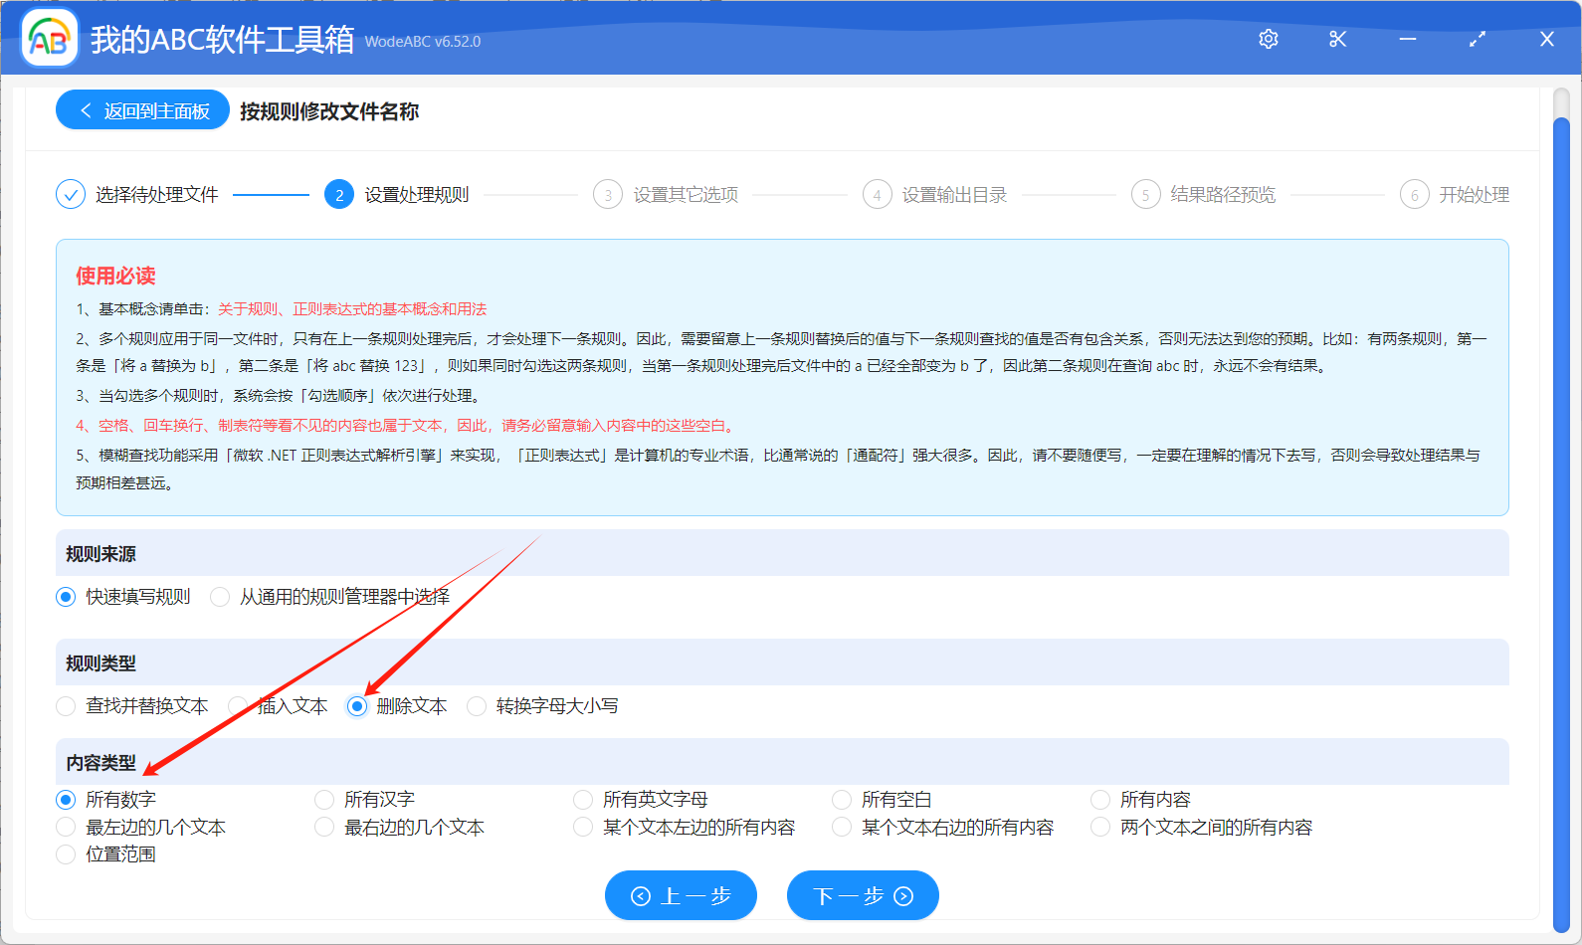
Task: Select the 转换字母大小写 radio option
Action: coord(478,706)
